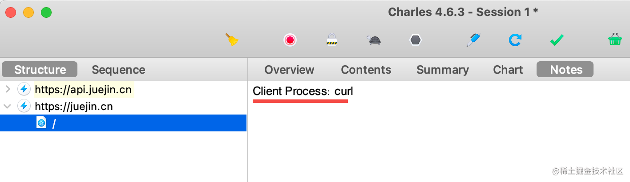Toggle recording with the red record button
Viewport: 630px width, 182px height.
290,40
